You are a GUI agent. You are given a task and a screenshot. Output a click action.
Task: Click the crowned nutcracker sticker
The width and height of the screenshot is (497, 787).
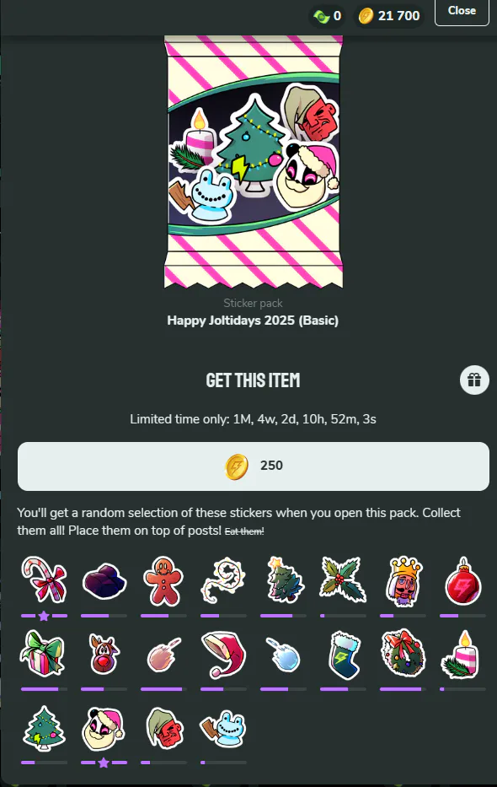403,580
